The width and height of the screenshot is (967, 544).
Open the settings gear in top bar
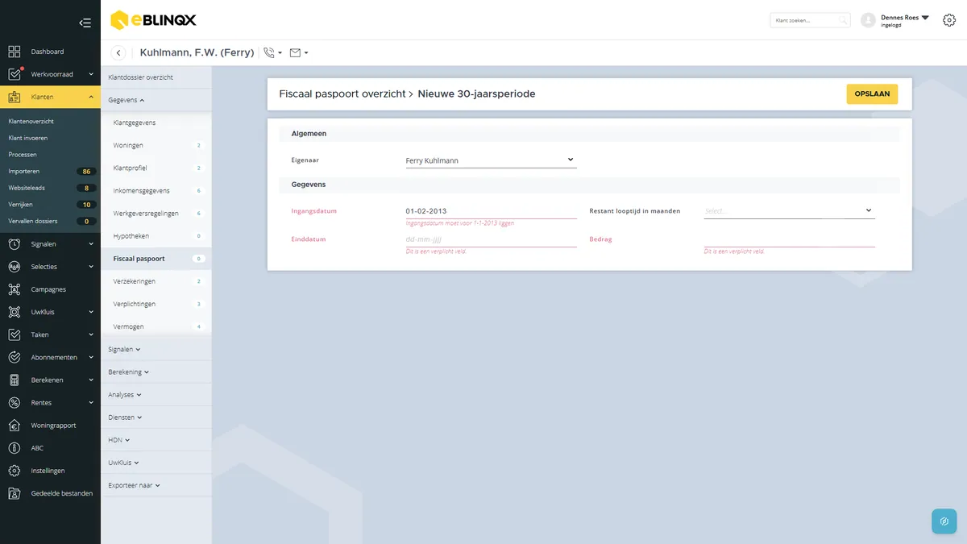949,20
